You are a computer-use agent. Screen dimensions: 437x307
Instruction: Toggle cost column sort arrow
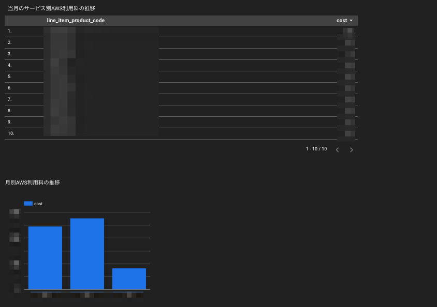pos(351,21)
